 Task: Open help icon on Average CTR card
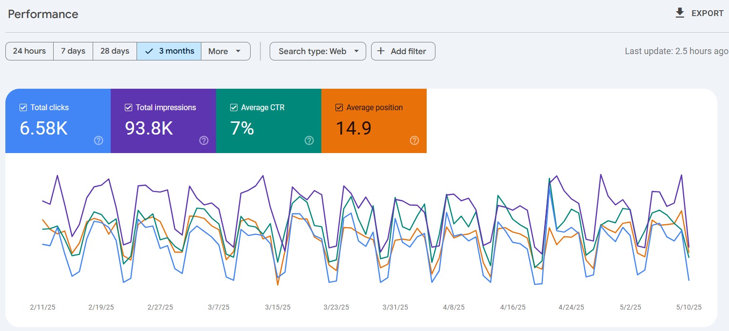tap(309, 140)
